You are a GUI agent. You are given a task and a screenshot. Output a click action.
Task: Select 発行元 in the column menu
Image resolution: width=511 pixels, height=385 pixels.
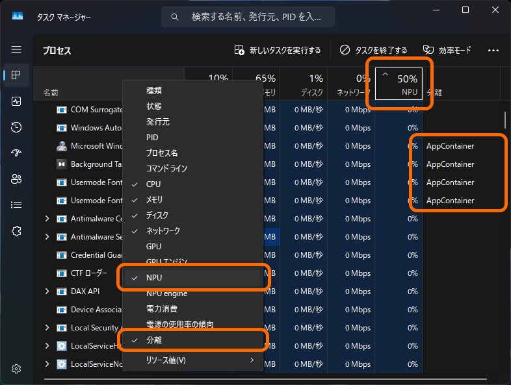(192, 121)
